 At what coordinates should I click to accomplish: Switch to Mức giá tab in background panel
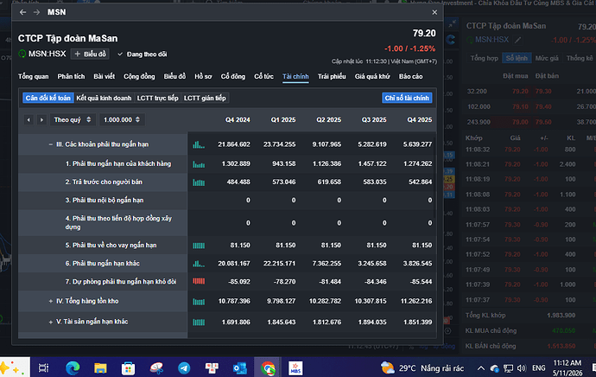[x=547, y=58]
